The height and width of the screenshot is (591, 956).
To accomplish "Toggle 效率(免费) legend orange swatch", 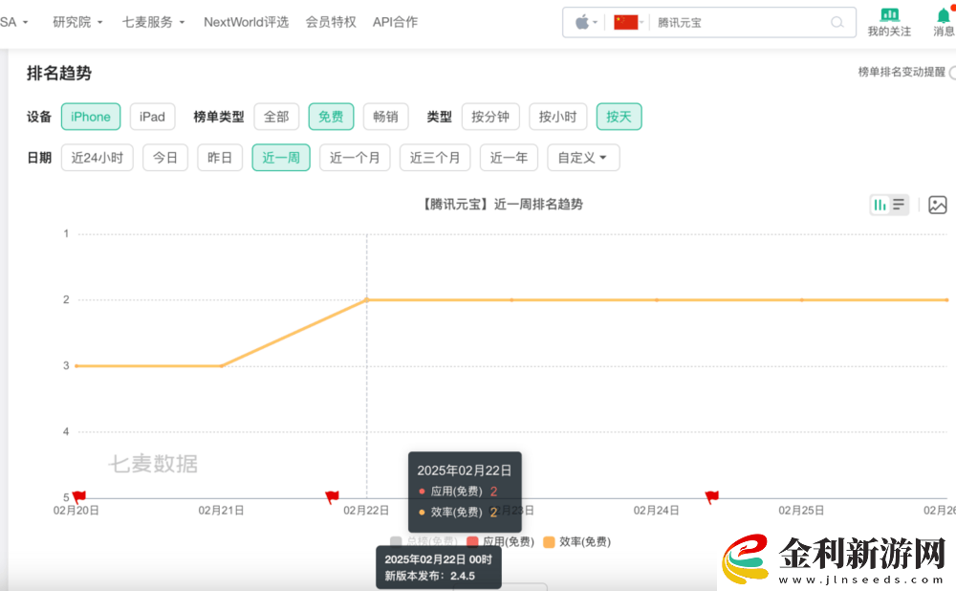I will click(x=549, y=541).
